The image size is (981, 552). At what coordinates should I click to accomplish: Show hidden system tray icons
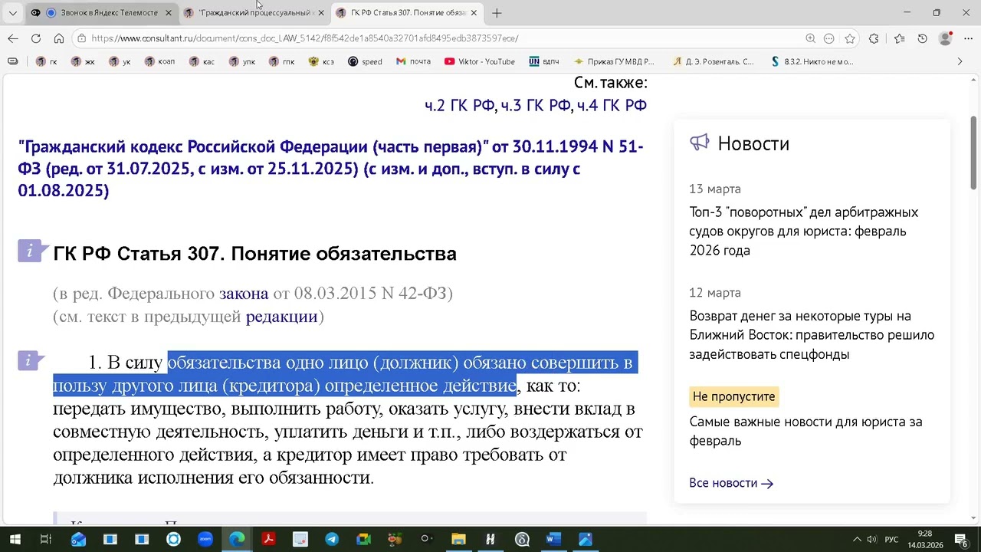coord(857,539)
